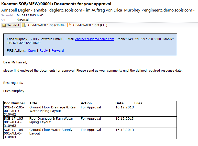
Task: Click engineer@demo.sobis.com link in blue box
Action: click(x=94, y=39)
